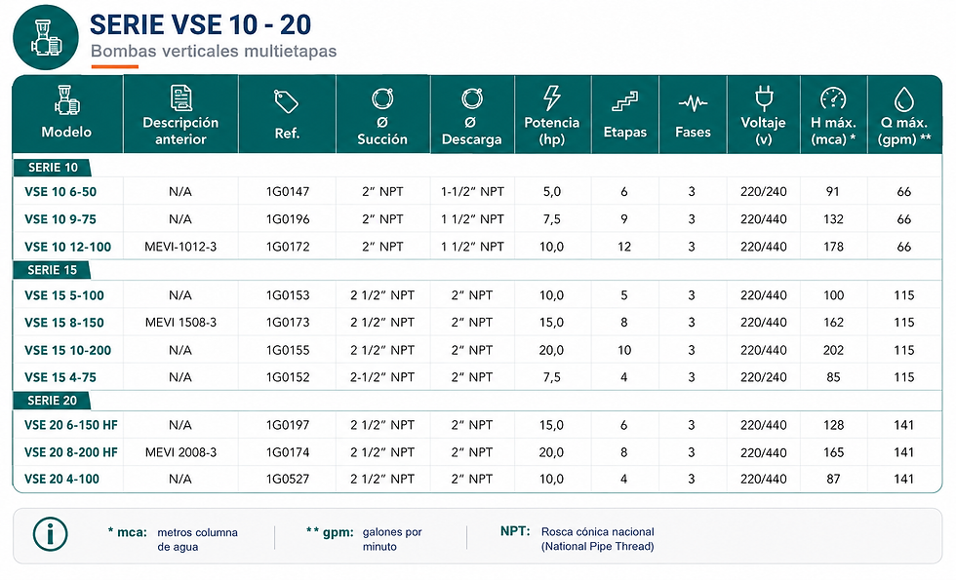Viewport: 956px width, 580px height.
Task: Click reference 1G0527
Action: pos(288,479)
